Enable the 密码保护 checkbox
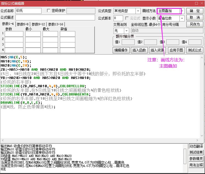 [x=49, y=11]
